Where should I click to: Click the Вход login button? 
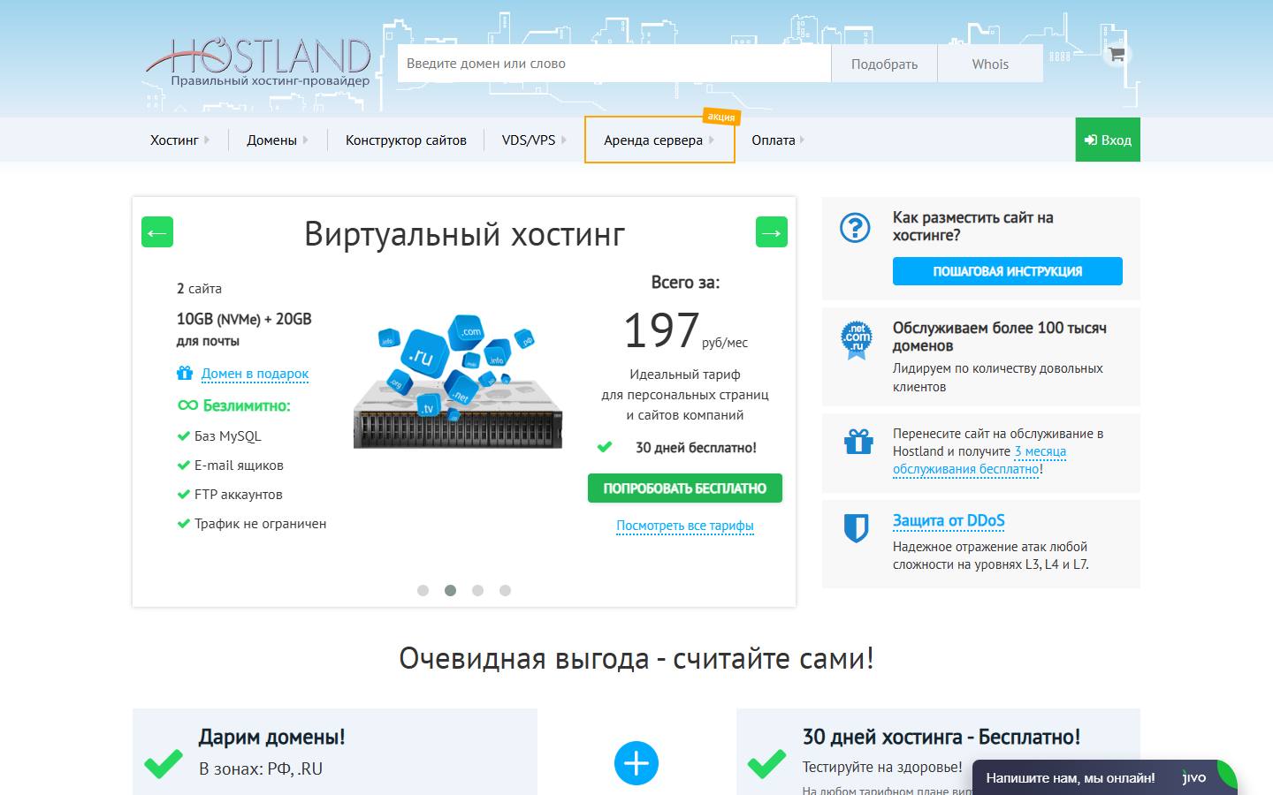[1108, 140]
